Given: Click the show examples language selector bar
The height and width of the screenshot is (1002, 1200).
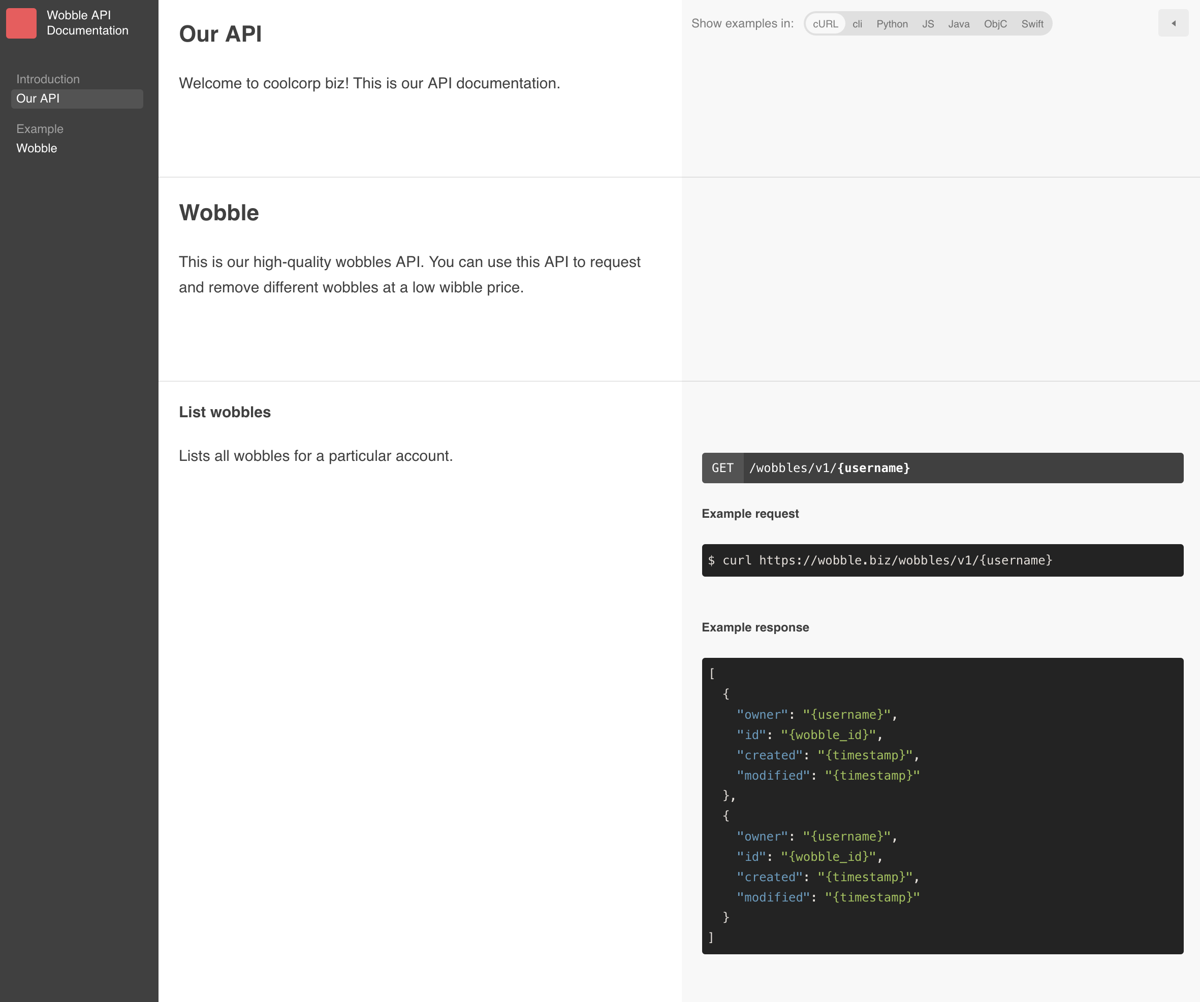Looking at the screenshot, I should click(926, 24).
